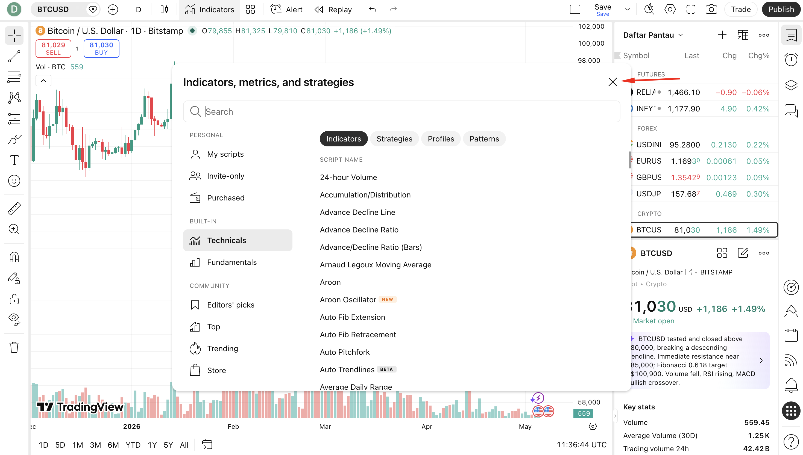
Task: Select the Fundamentals category
Action: [237, 262]
